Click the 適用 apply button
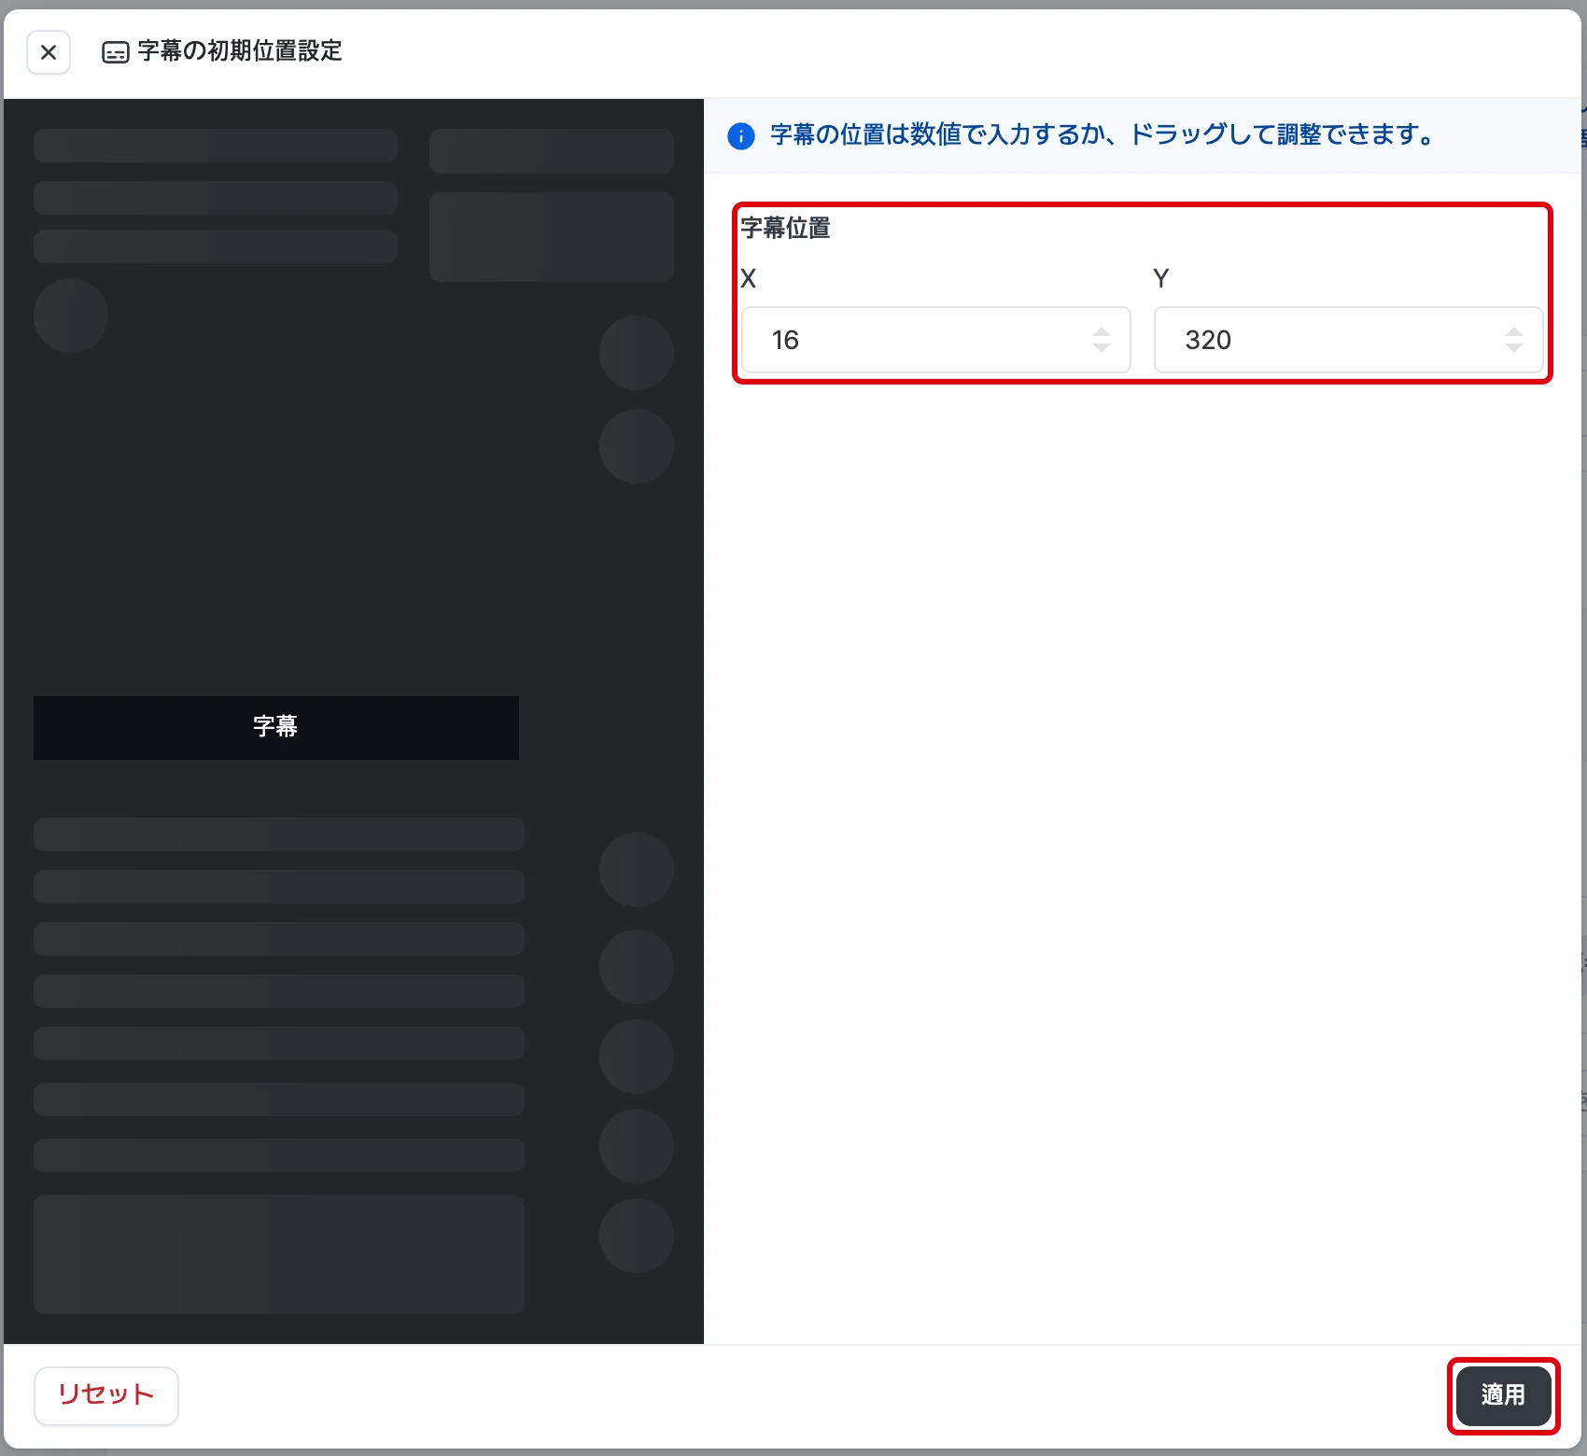This screenshot has height=1456, width=1587. tap(1503, 1395)
